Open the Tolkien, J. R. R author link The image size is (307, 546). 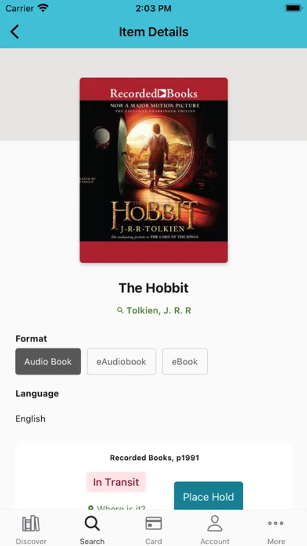[x=159, y=310]
